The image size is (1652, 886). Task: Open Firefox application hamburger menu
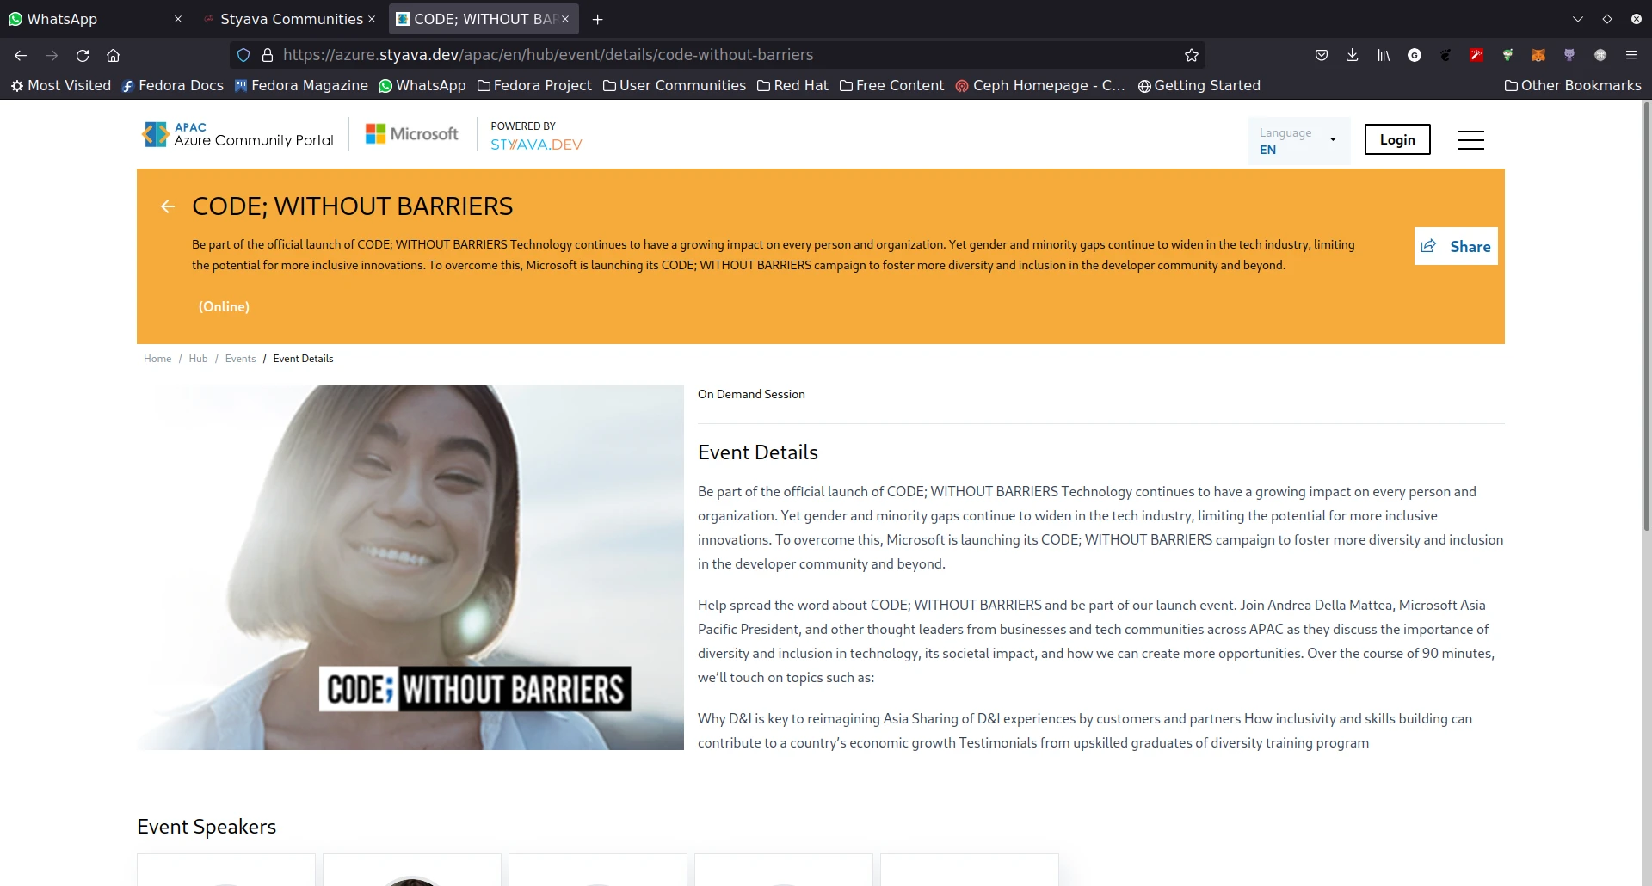tap(1631, 55)
